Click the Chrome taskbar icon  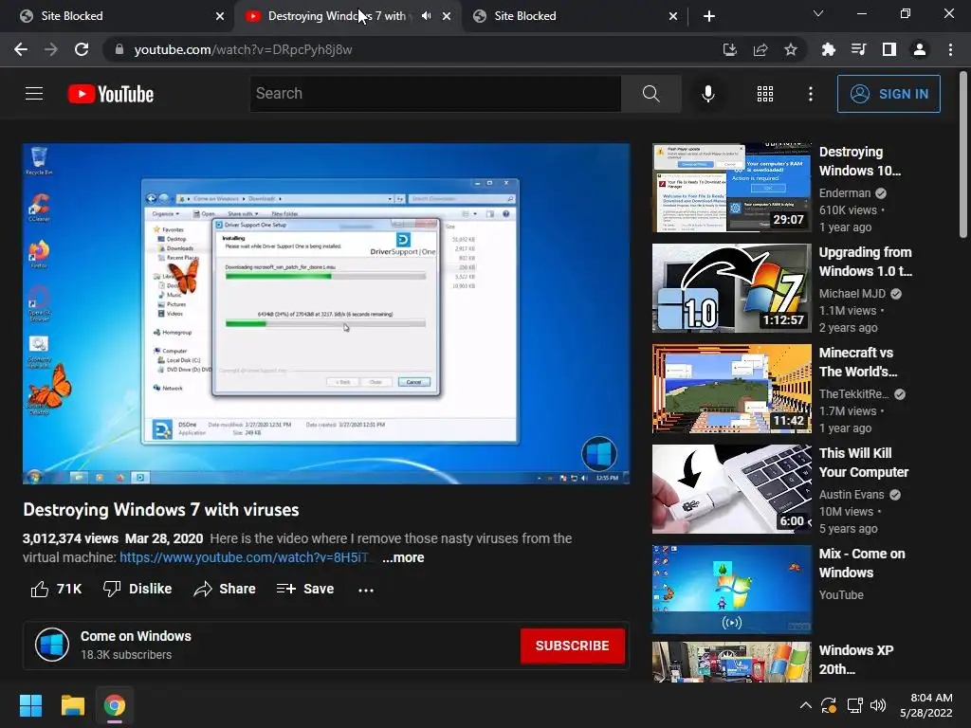point(115,705)
